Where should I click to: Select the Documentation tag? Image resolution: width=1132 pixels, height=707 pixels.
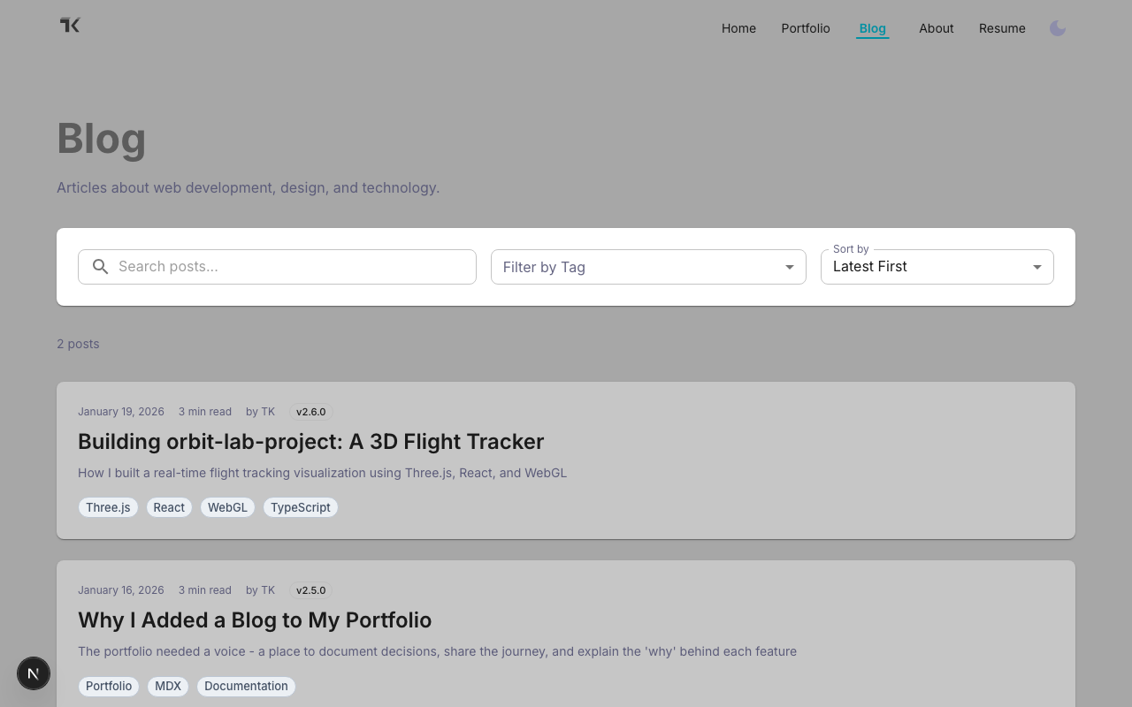[x=246, y=686]
